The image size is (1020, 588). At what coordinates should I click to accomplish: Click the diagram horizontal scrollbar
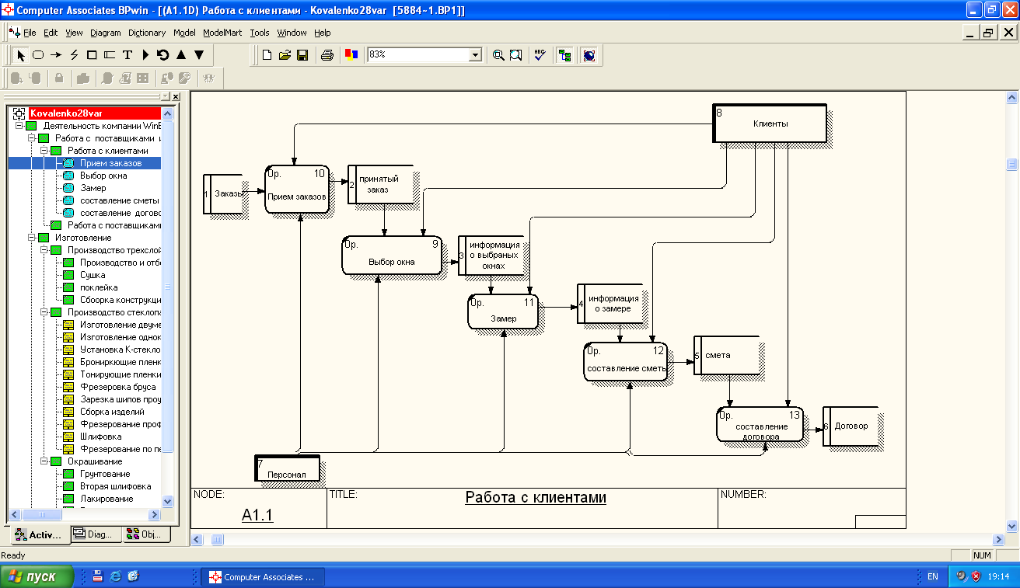(597, 539)
